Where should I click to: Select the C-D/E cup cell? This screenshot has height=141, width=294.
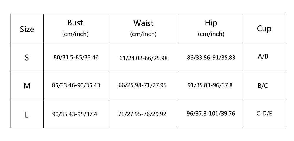click(x=264, y=114)
